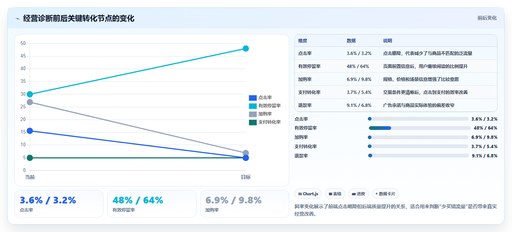Click the lightning icon beside the header title
The image size is (512, 232).
click(x=18, y=19)
